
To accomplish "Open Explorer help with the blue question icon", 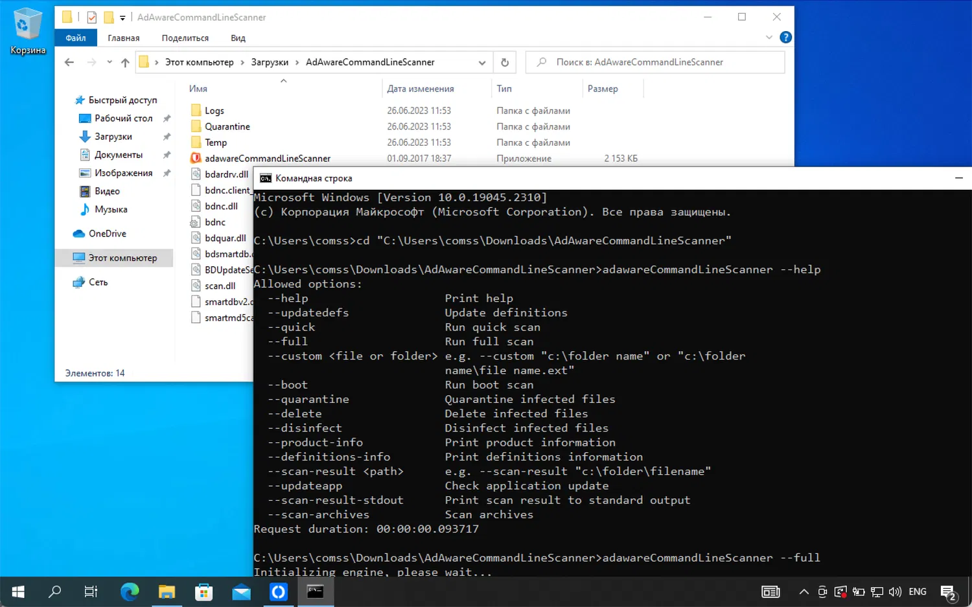I will coord(786,38).
